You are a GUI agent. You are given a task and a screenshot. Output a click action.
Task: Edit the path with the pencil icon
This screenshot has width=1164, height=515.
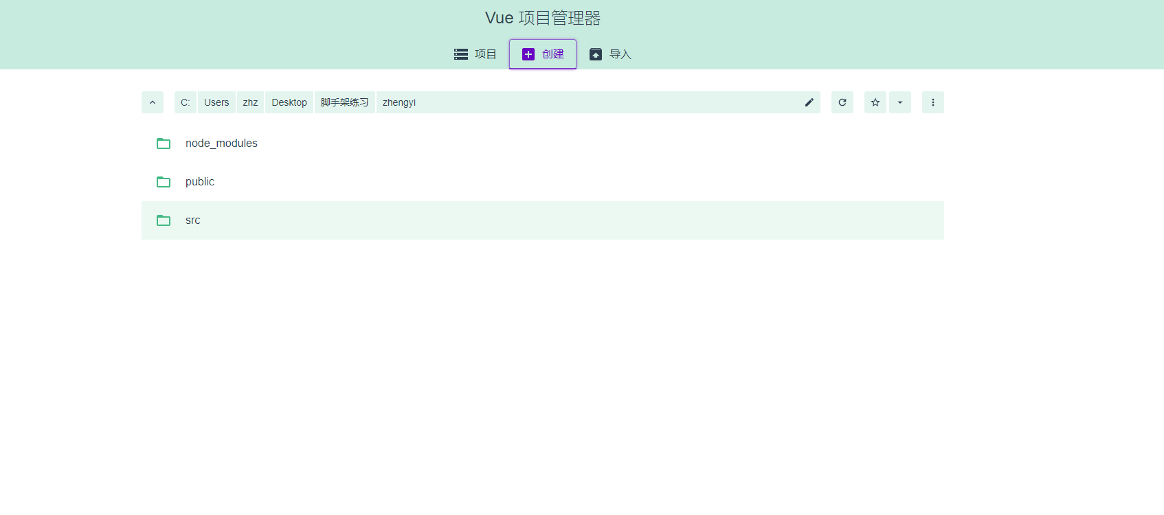pos(809,102)
